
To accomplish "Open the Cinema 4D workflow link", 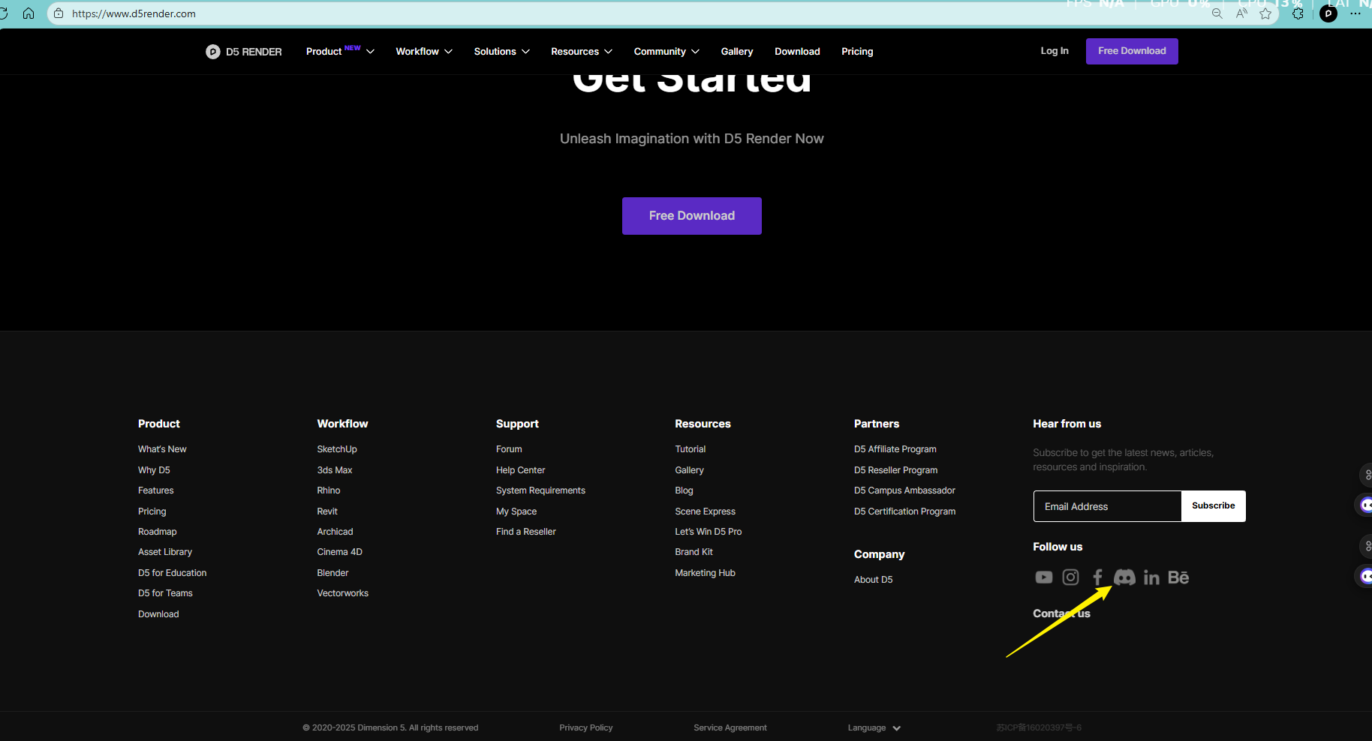I will coord(339,552).
